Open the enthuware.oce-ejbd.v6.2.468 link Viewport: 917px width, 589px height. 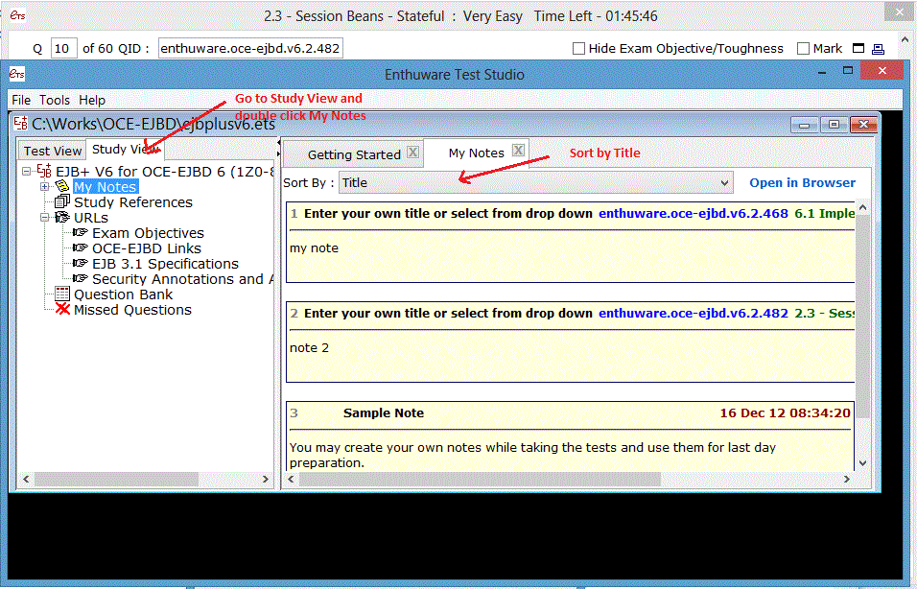(x=693, y=213)
